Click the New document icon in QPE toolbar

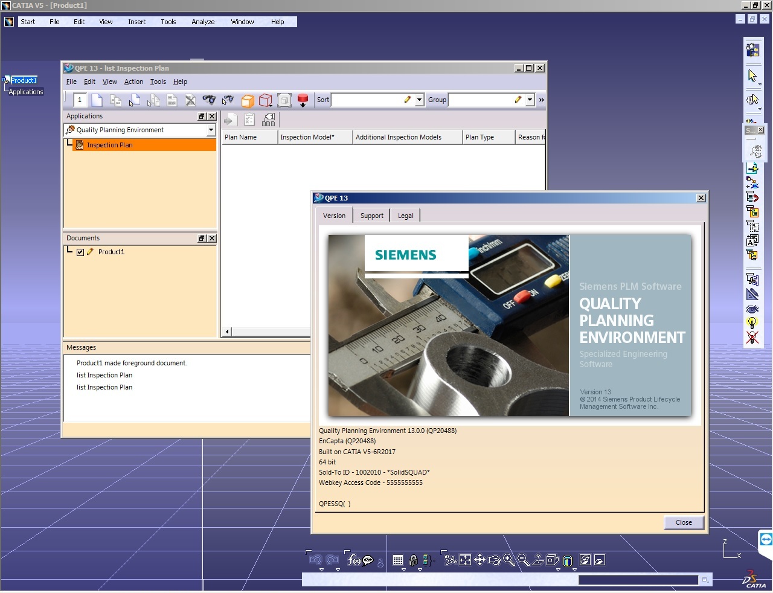tap(97, 100)
